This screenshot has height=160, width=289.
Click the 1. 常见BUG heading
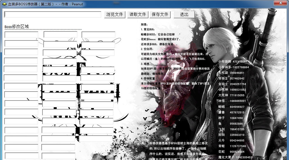pyautogui.click(x=148, y=29)
